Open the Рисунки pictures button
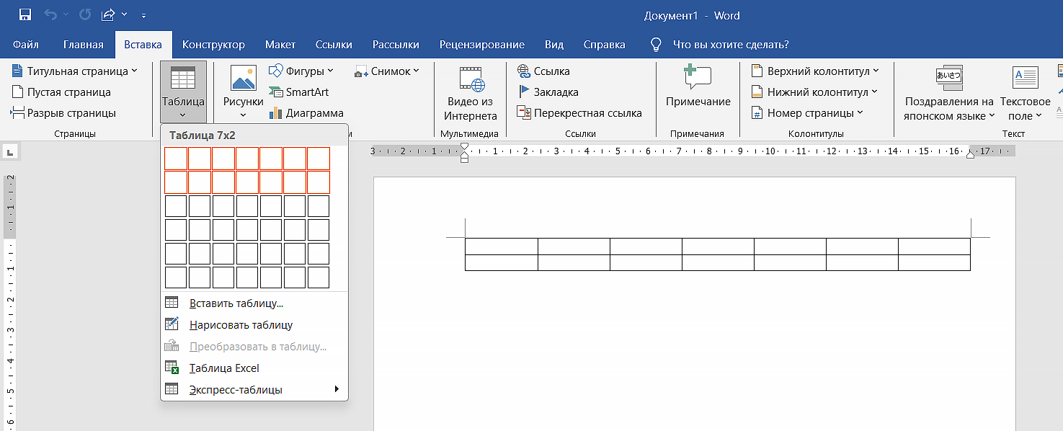 243,92
